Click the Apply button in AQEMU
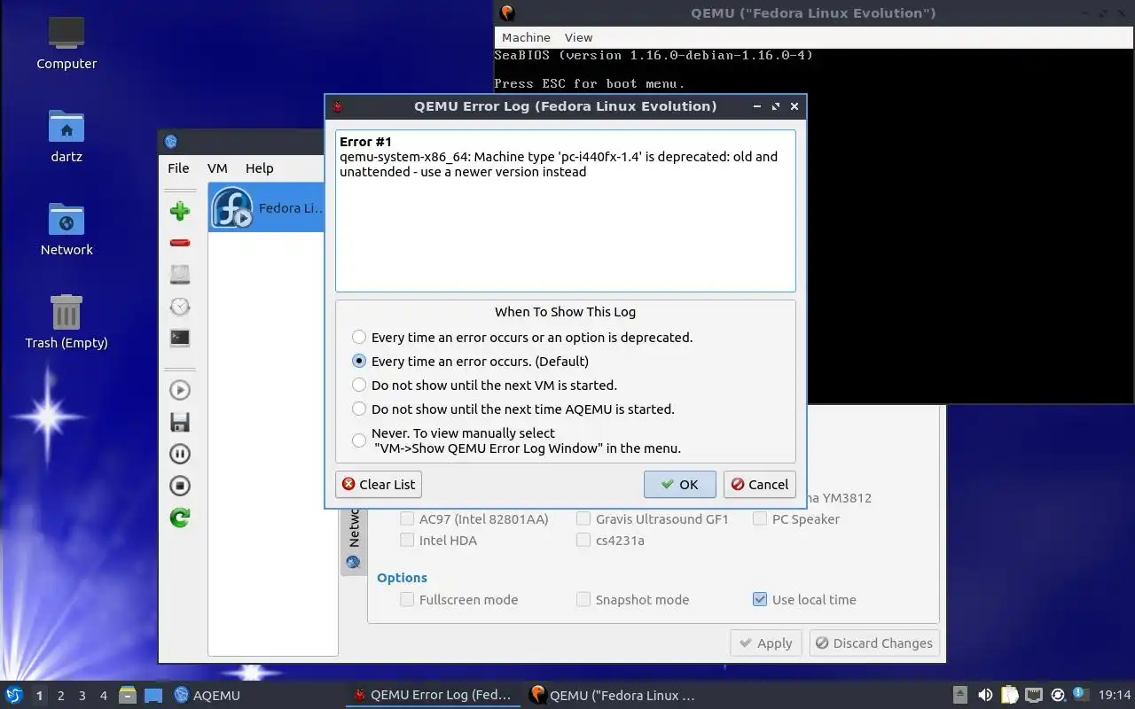This screenshot has width=1135, height=709. pyautogui.click(x=766, y=643)
